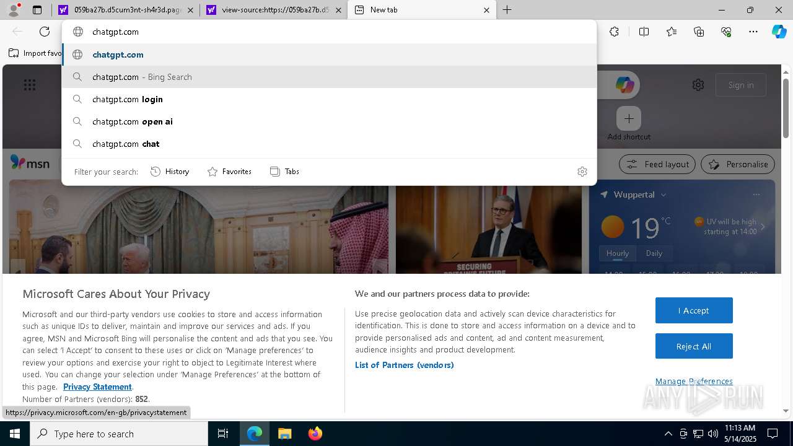The width and height of the screenshot is (793, 446).
Task: Close the New tab tab
Action: [486, 10]
